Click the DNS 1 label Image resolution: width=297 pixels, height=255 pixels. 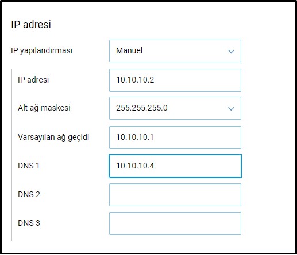point(29,166)
